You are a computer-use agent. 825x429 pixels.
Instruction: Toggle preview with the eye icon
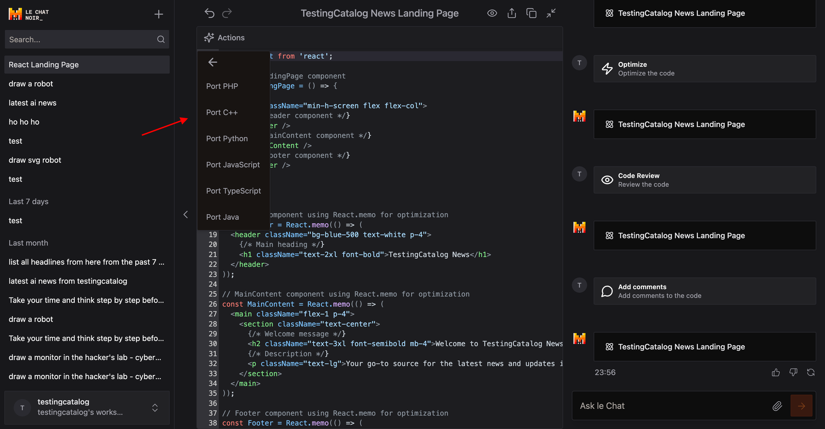coord(492,13)
